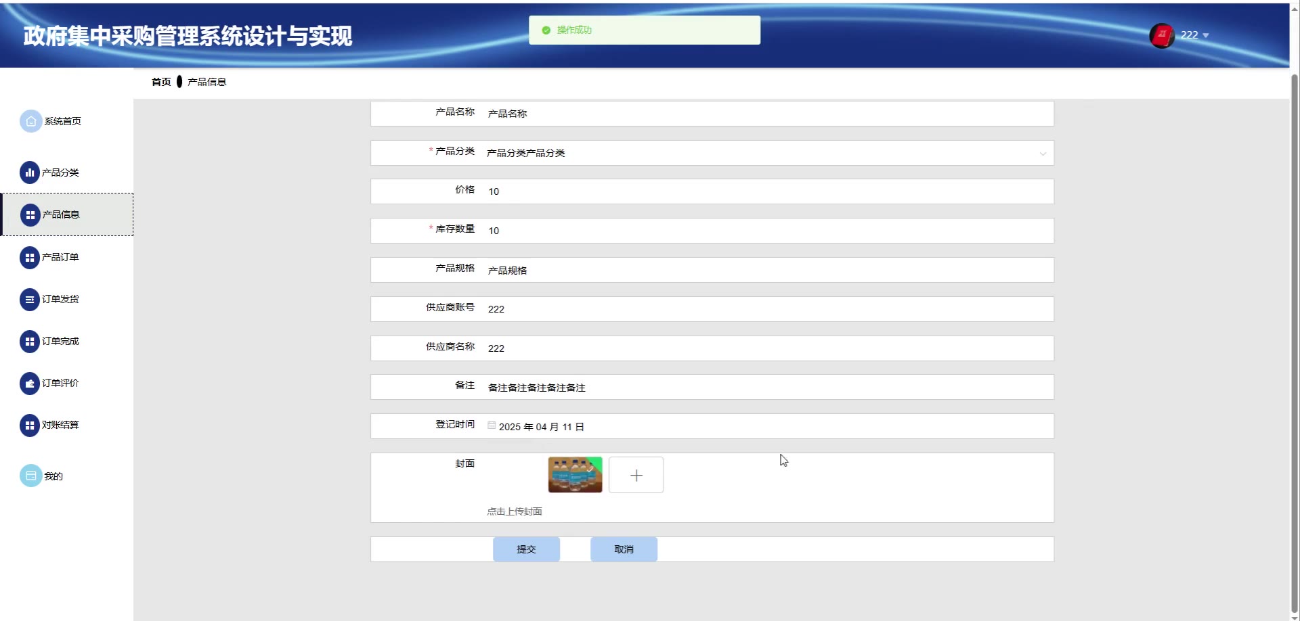The height and width of the screenshot is (621, 1300).
Task: Focus the 产品规格 input field
Action: (768, 270)
